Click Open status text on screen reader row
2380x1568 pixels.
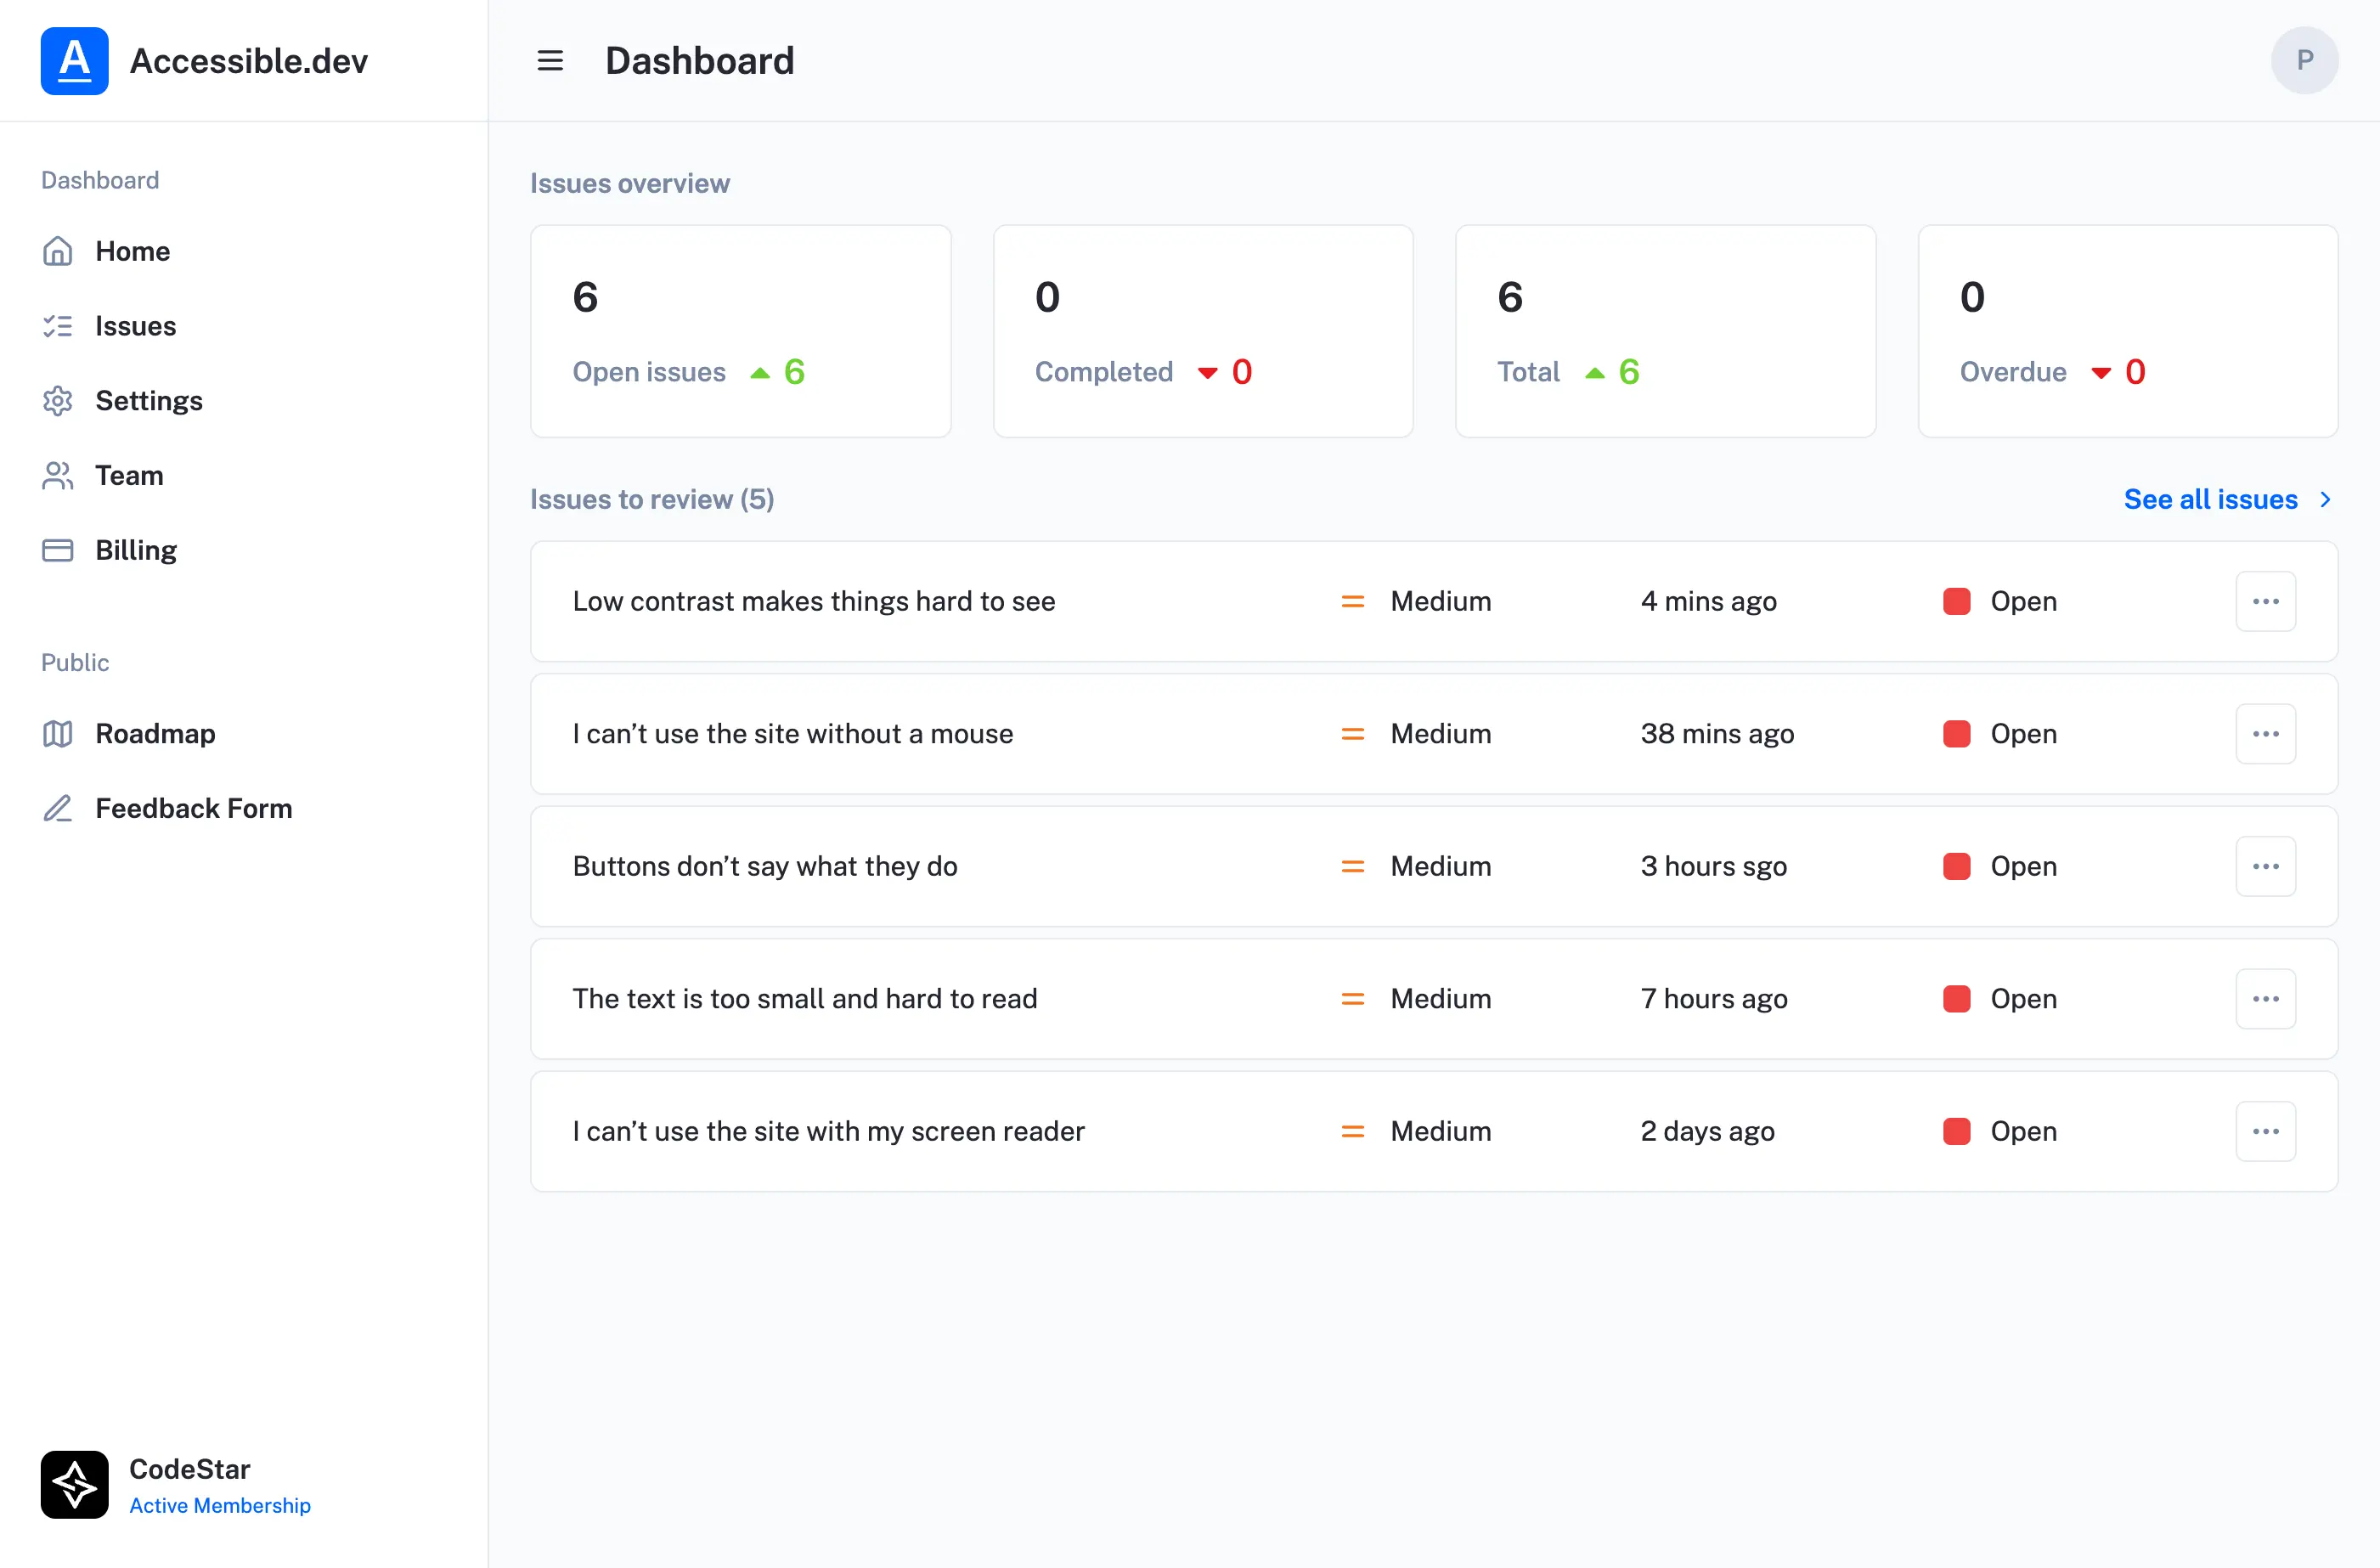2023,1131
